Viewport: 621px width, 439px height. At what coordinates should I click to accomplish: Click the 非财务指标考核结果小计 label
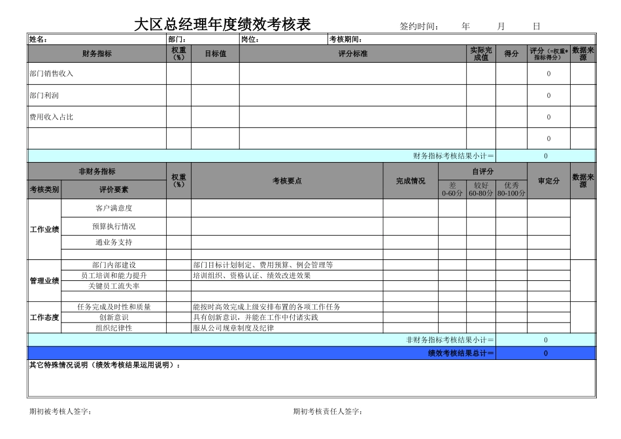[x=450, y=340]
